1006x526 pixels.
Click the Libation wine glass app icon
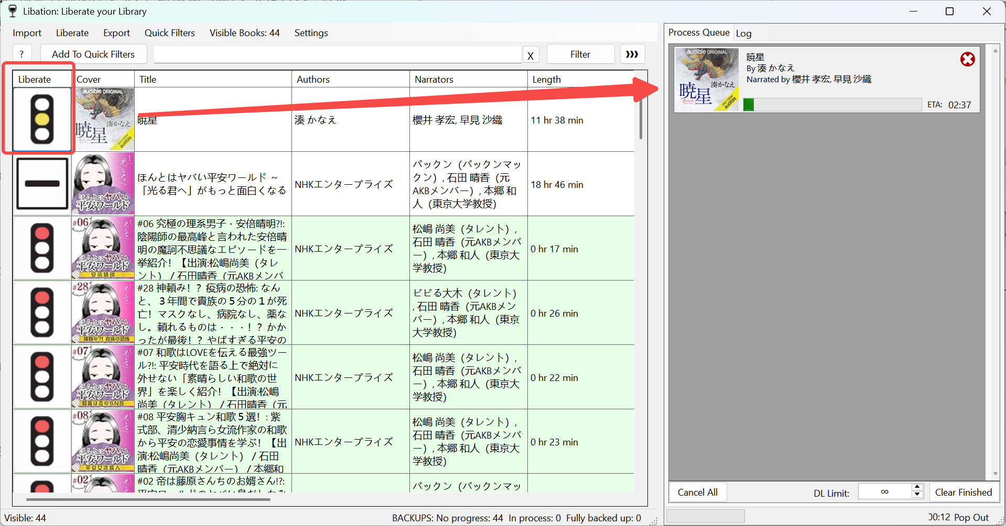[13, 11]
